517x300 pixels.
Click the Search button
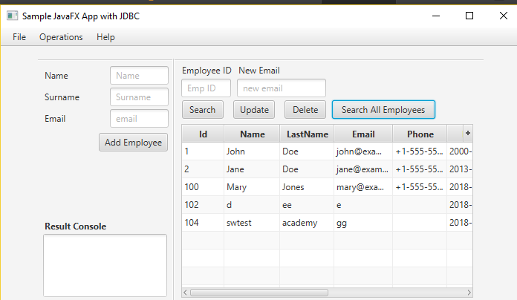tap(203, 109)
